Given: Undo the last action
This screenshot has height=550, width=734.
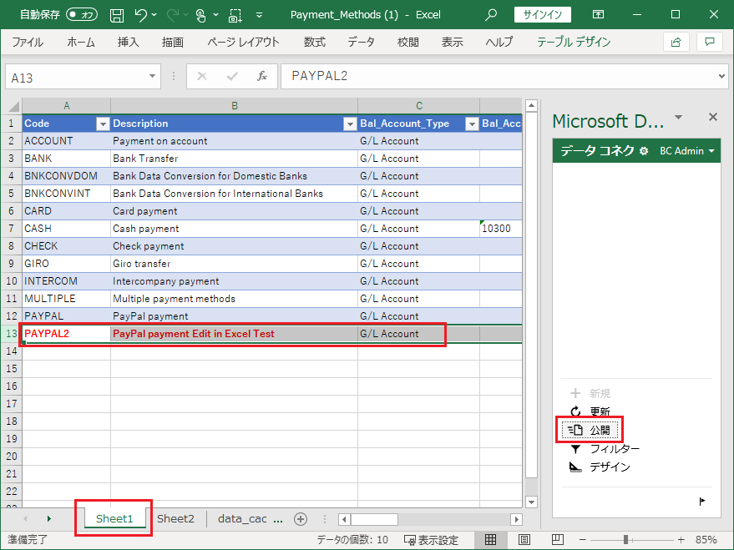Looking at the screenshot, I should (141, 15).
